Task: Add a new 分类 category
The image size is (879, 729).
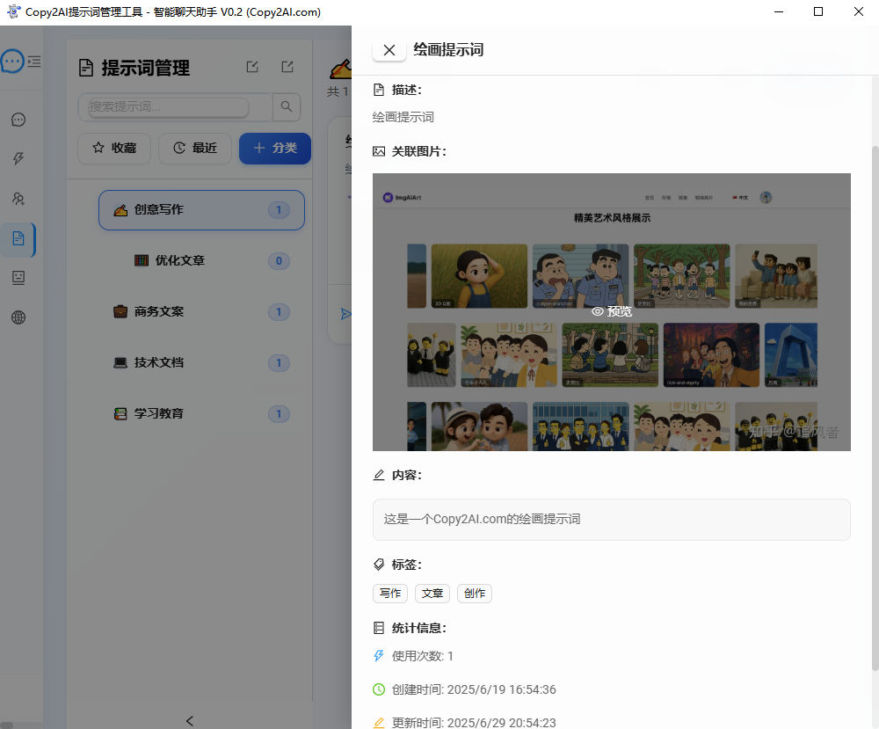Action: click(274, 148)
